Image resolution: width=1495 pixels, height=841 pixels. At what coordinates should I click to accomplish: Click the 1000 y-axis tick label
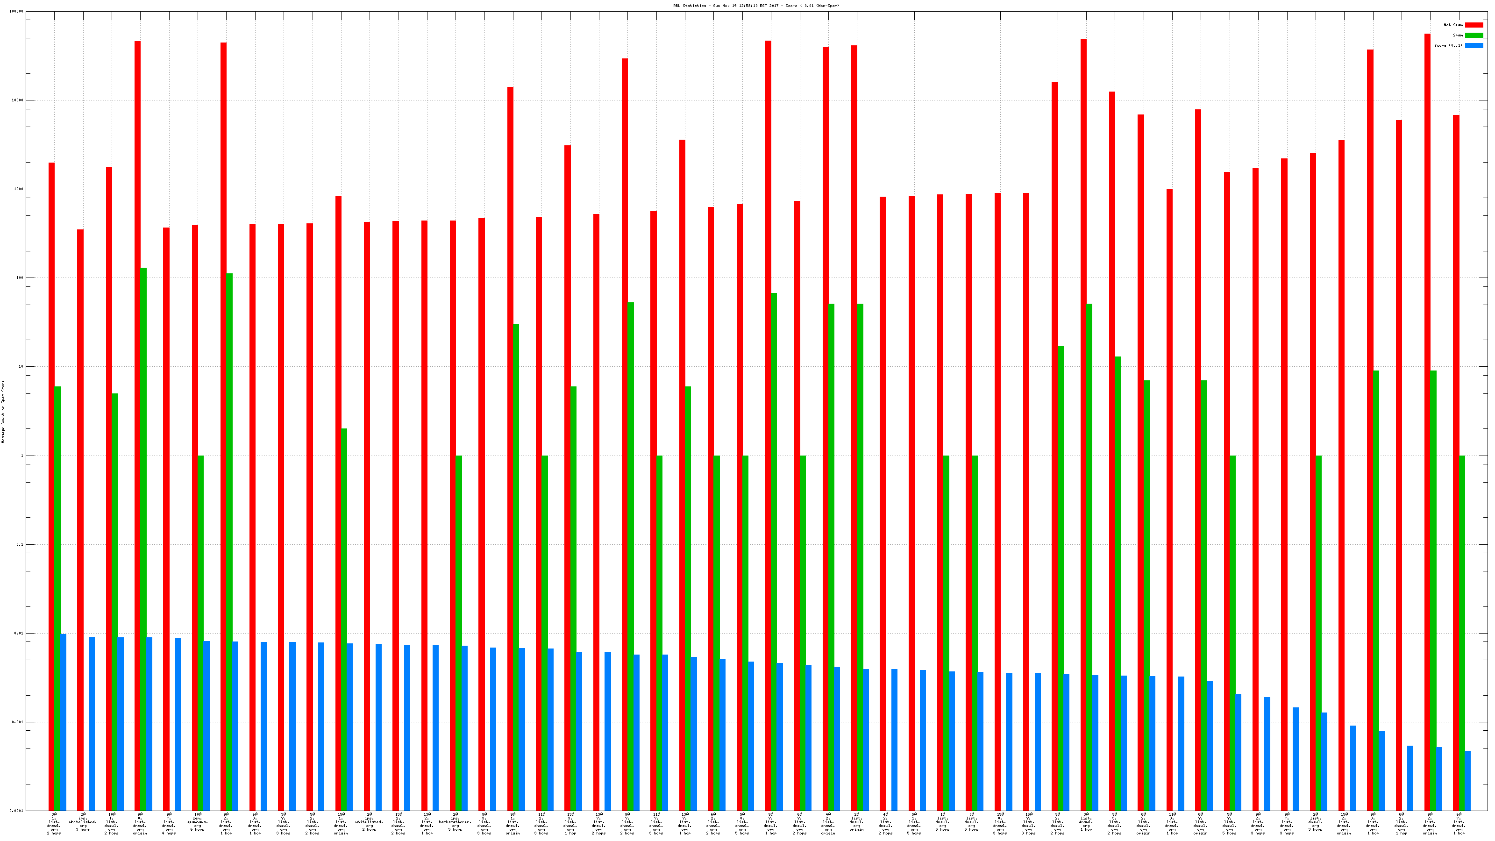[x=19, y=189]
